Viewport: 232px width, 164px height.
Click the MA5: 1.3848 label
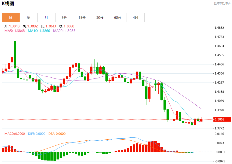[15, 31]
